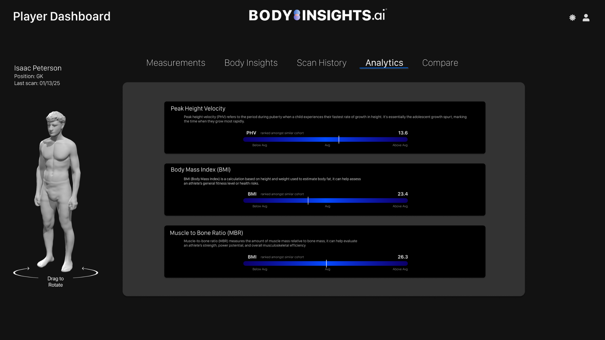Click the Muscle to Bone Ratio (MBR) heading

[x=206, y=233]
